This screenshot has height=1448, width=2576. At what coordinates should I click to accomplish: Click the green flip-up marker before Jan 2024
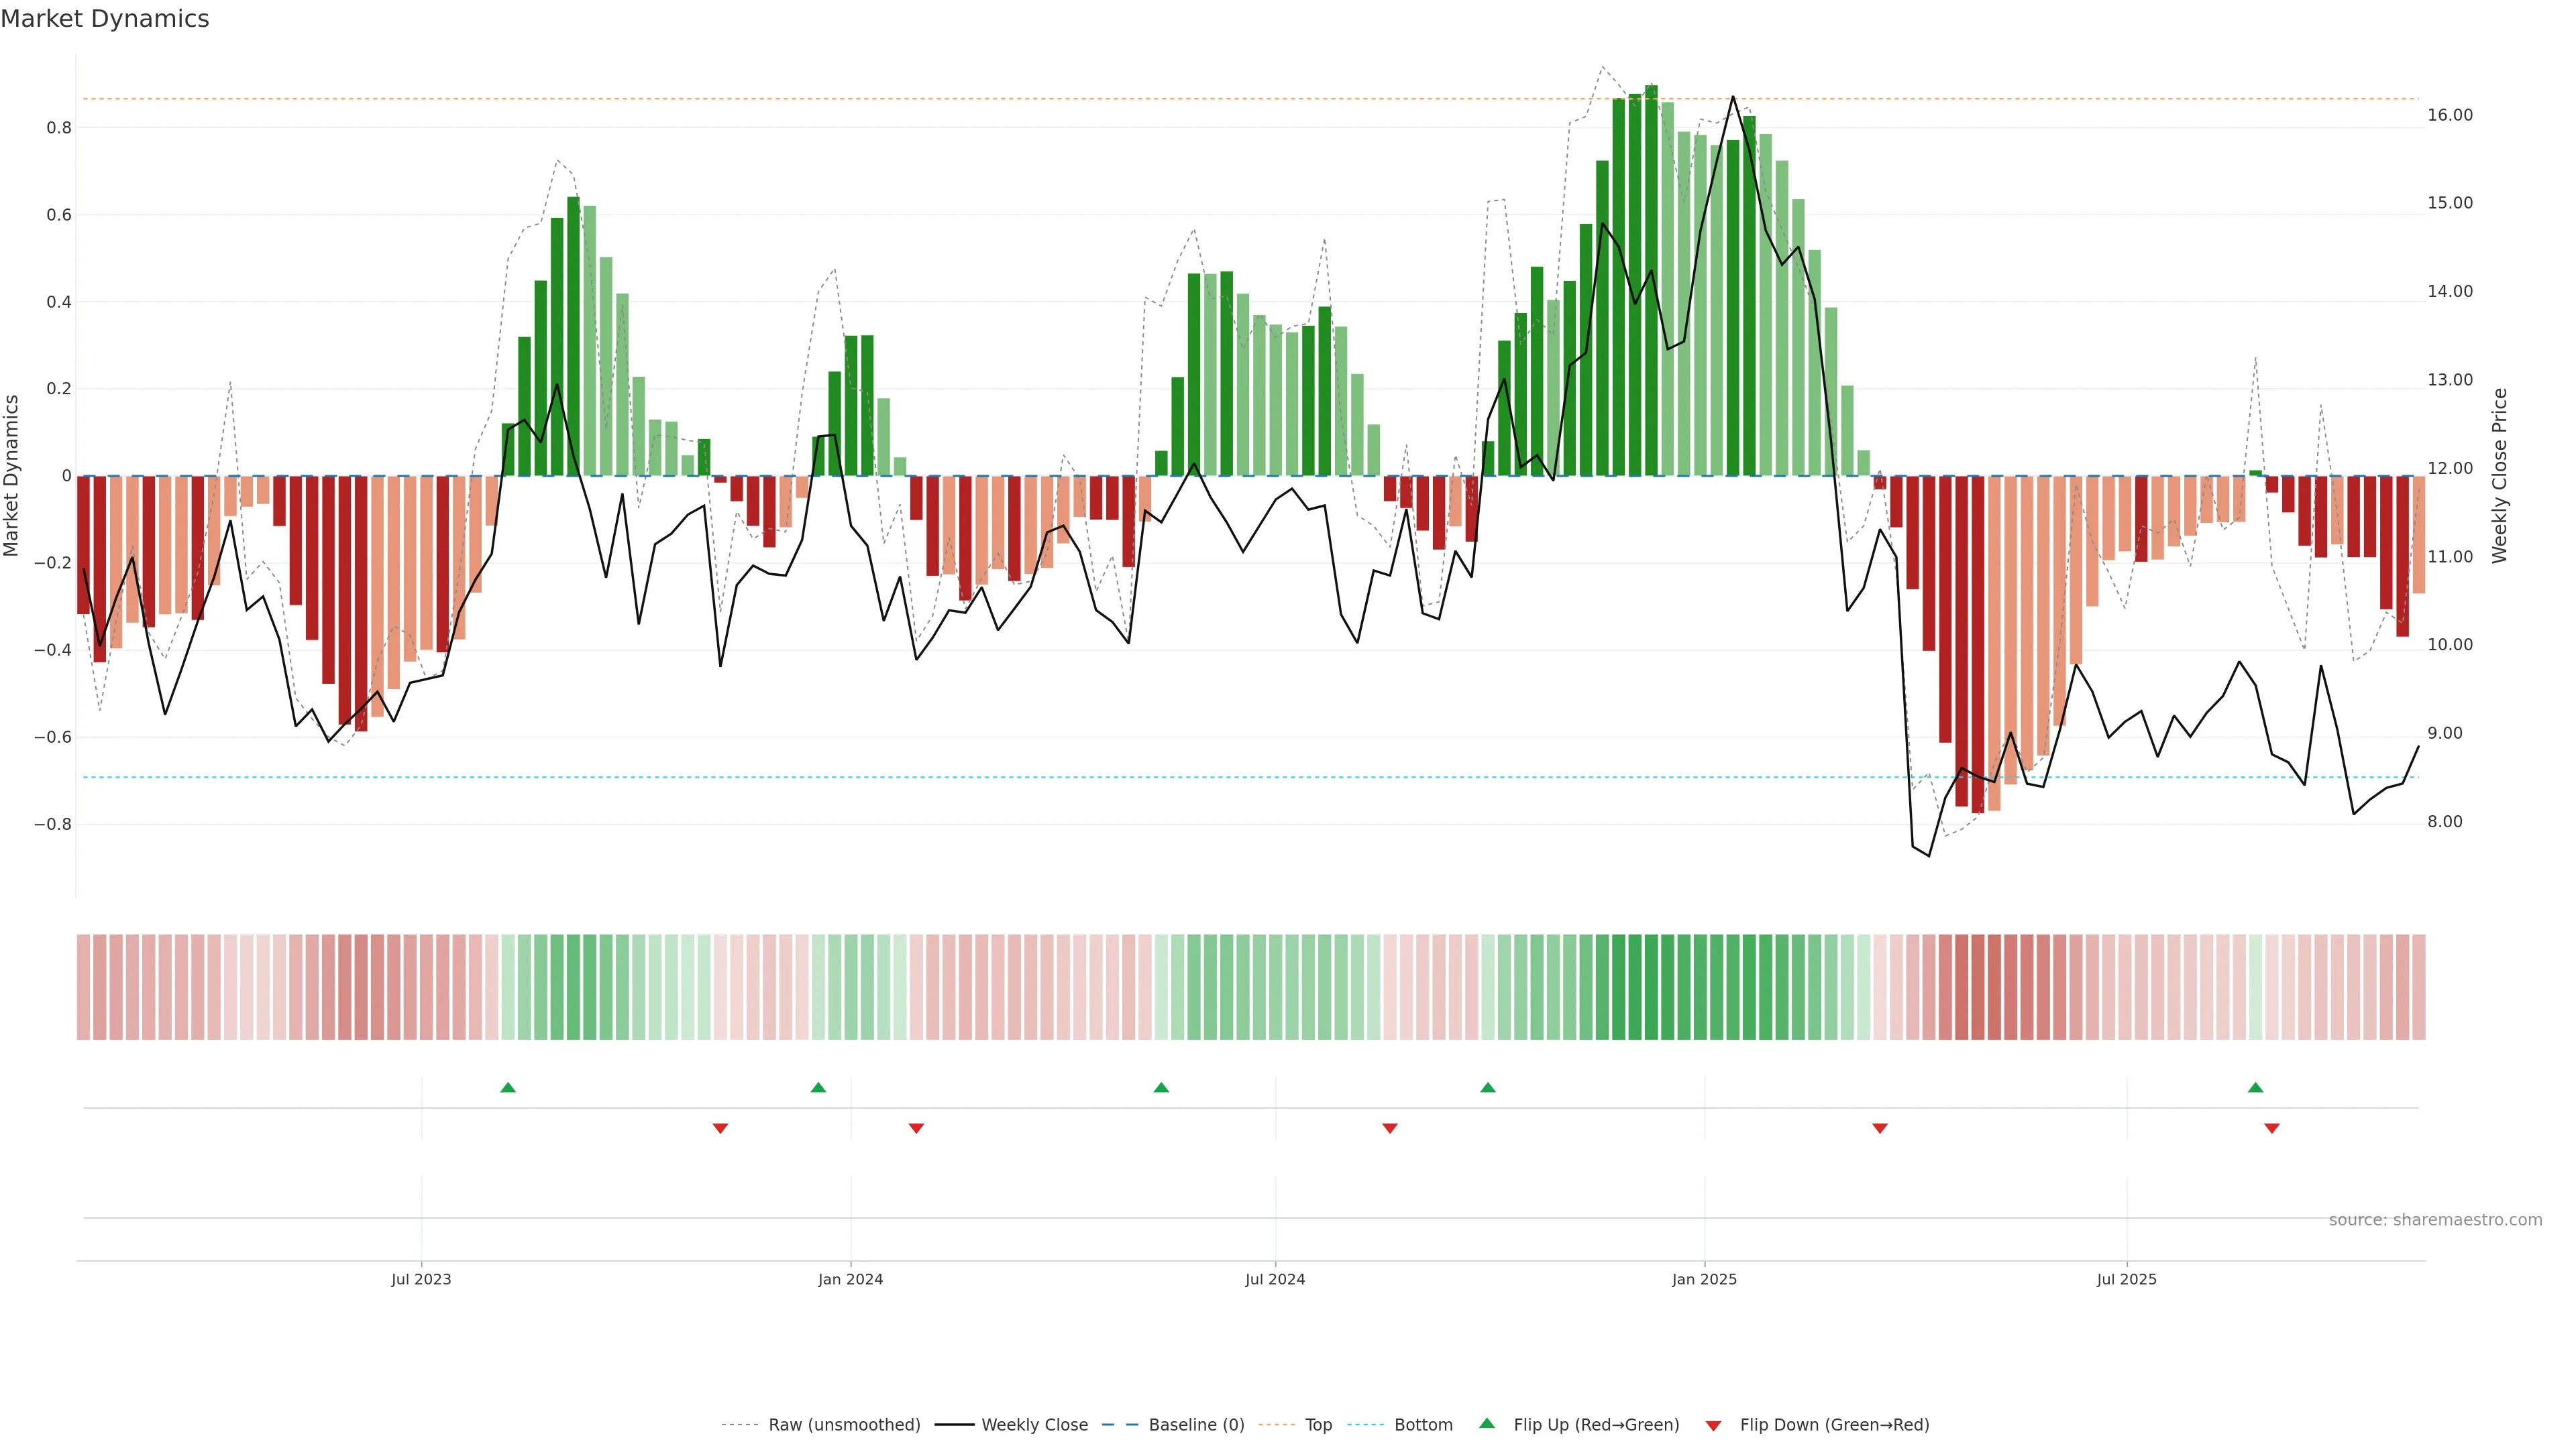(x=818, y=1087)
